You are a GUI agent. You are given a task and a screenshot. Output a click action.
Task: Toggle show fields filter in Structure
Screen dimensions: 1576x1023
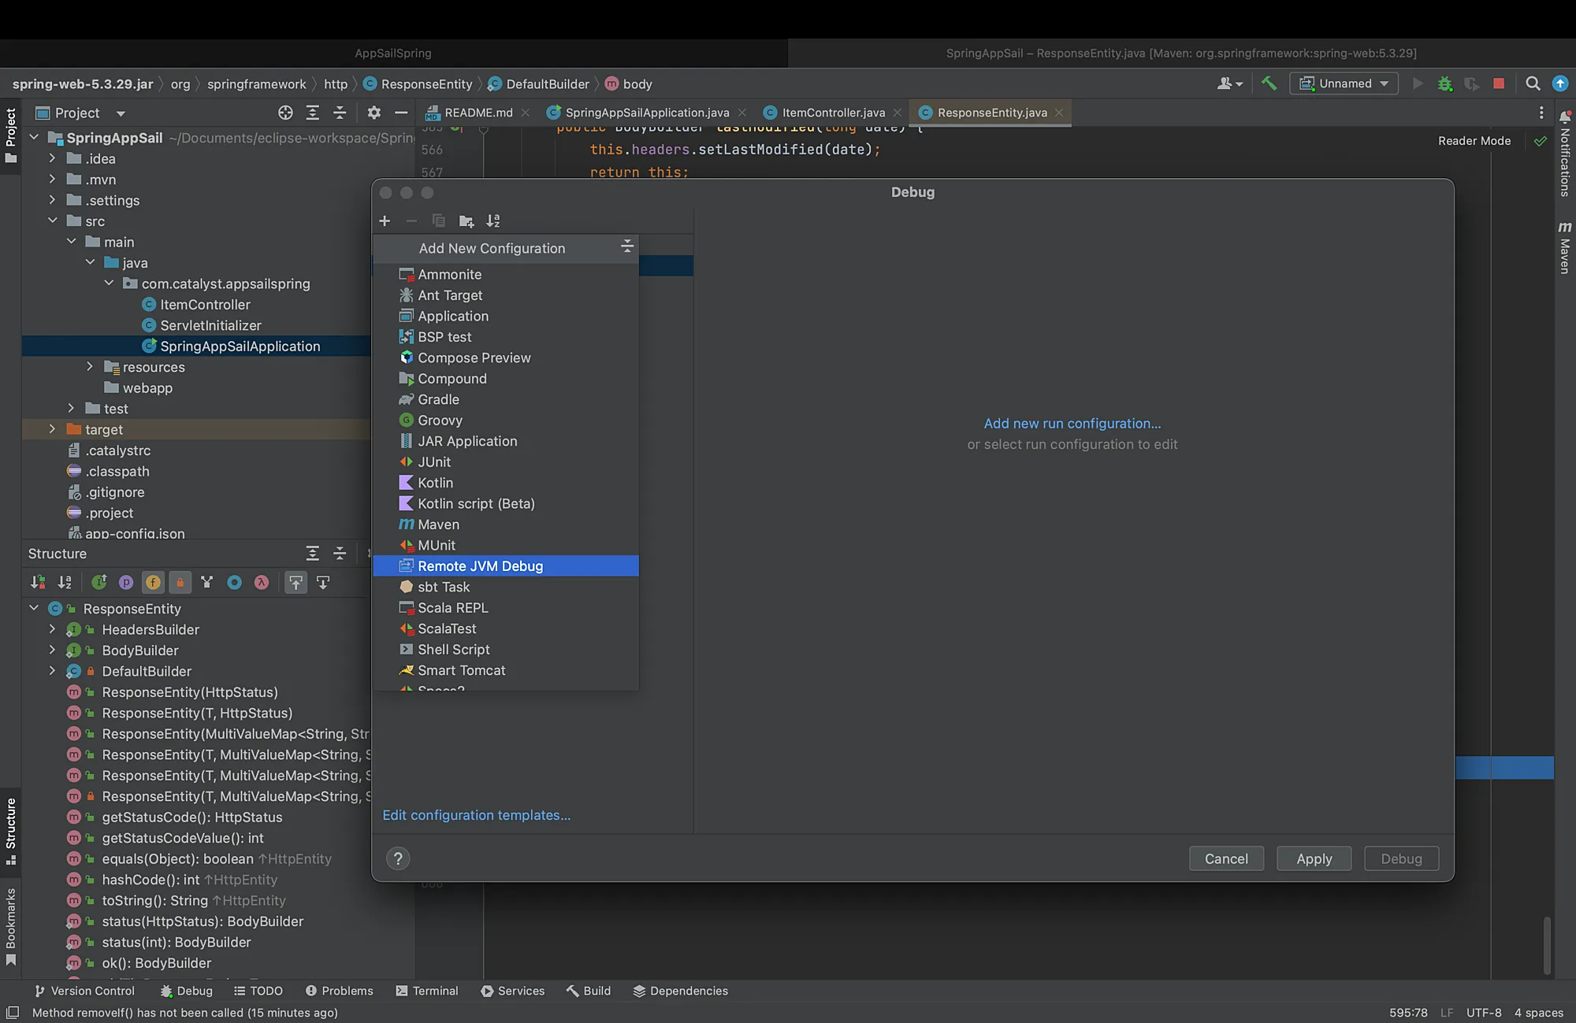pos(153,582)
